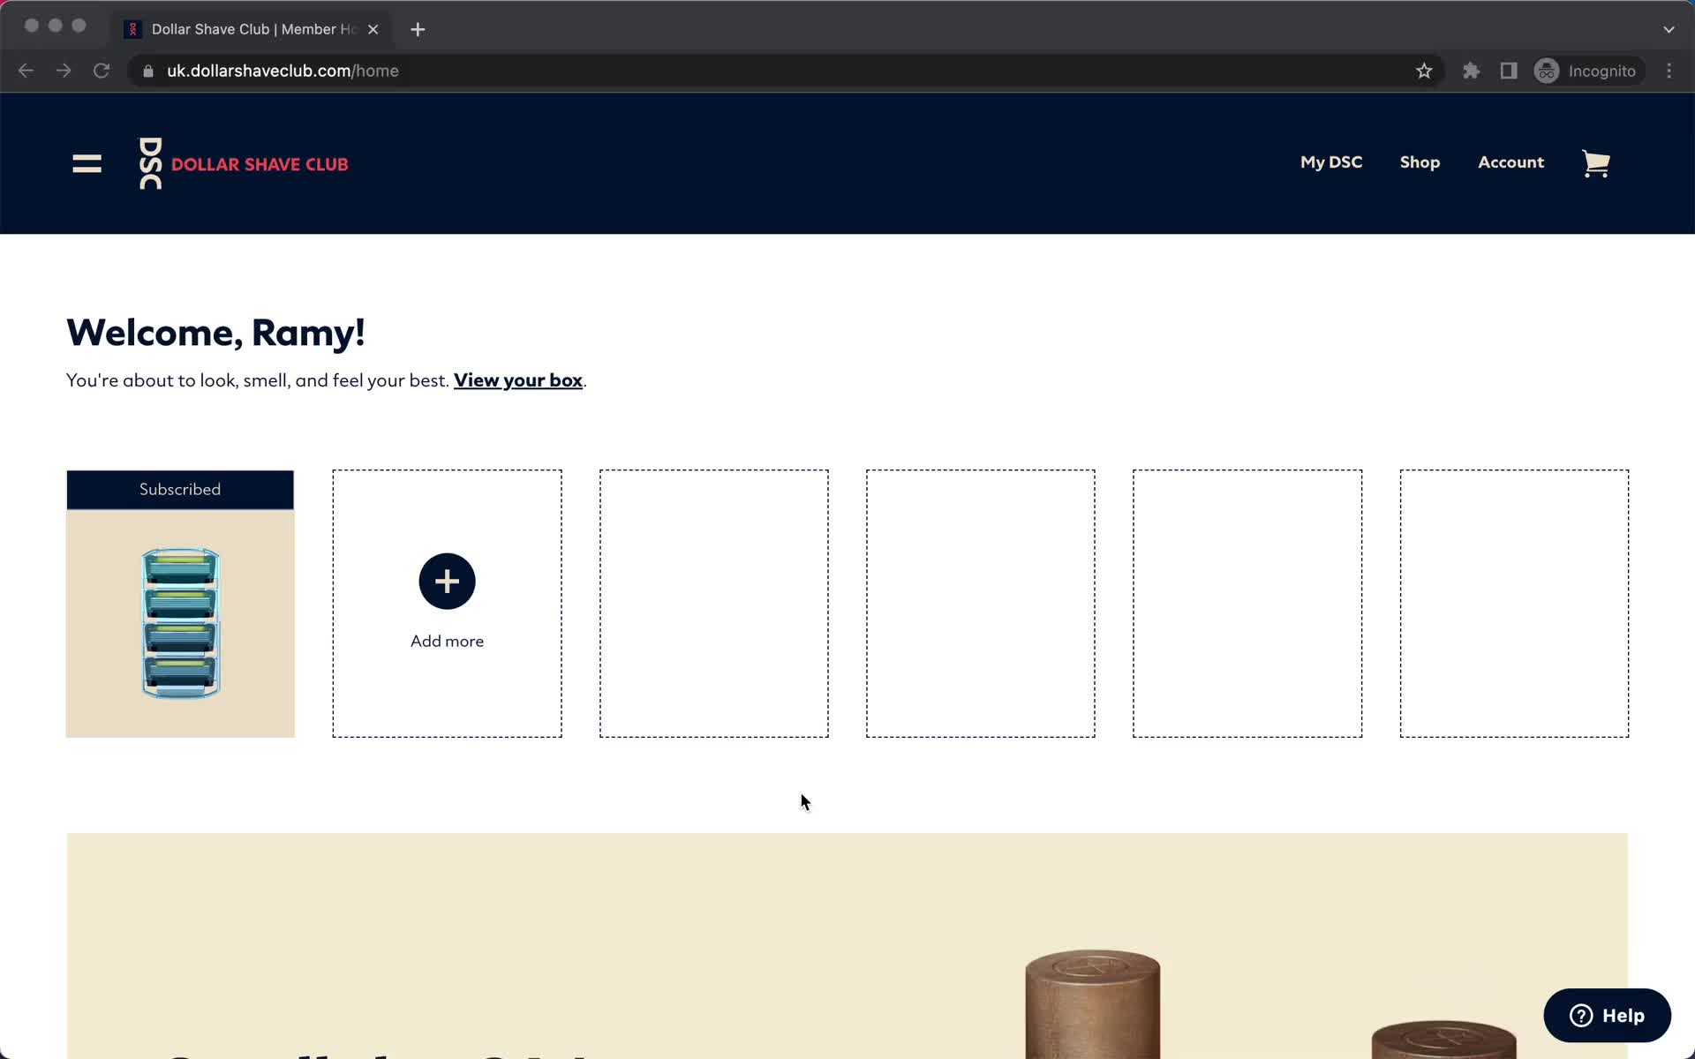Follow the View your box link
Screen dimensions: 1695x1059
click(517, 380)
